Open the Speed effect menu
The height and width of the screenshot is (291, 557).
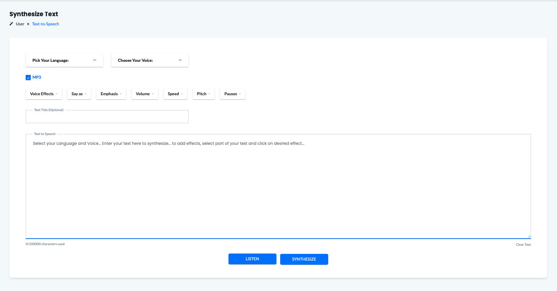point(175,94)
